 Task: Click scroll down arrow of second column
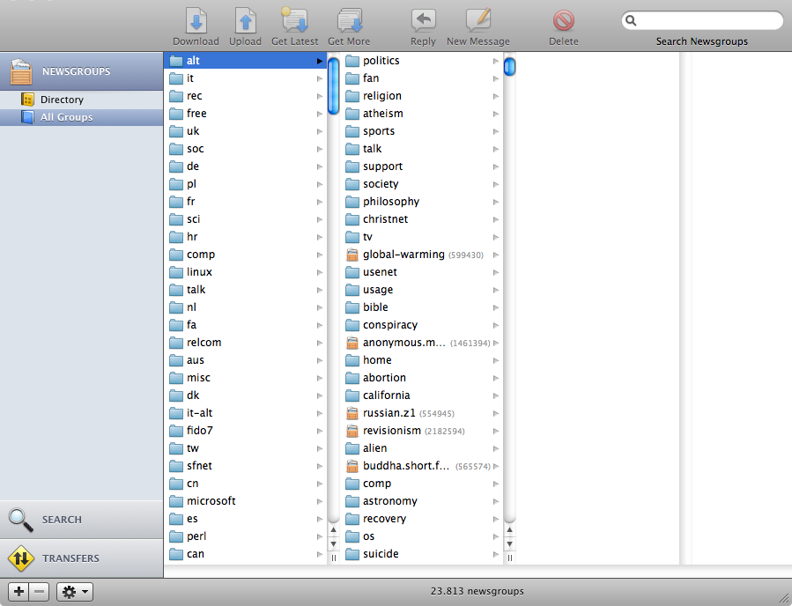pos(510,543)
